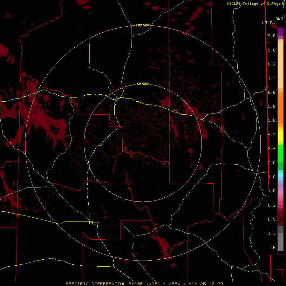The width and height of the screenshot is (286, 286).
Task: Click the 5.8 value on the color scale
Action: click(x=272, y=106)
